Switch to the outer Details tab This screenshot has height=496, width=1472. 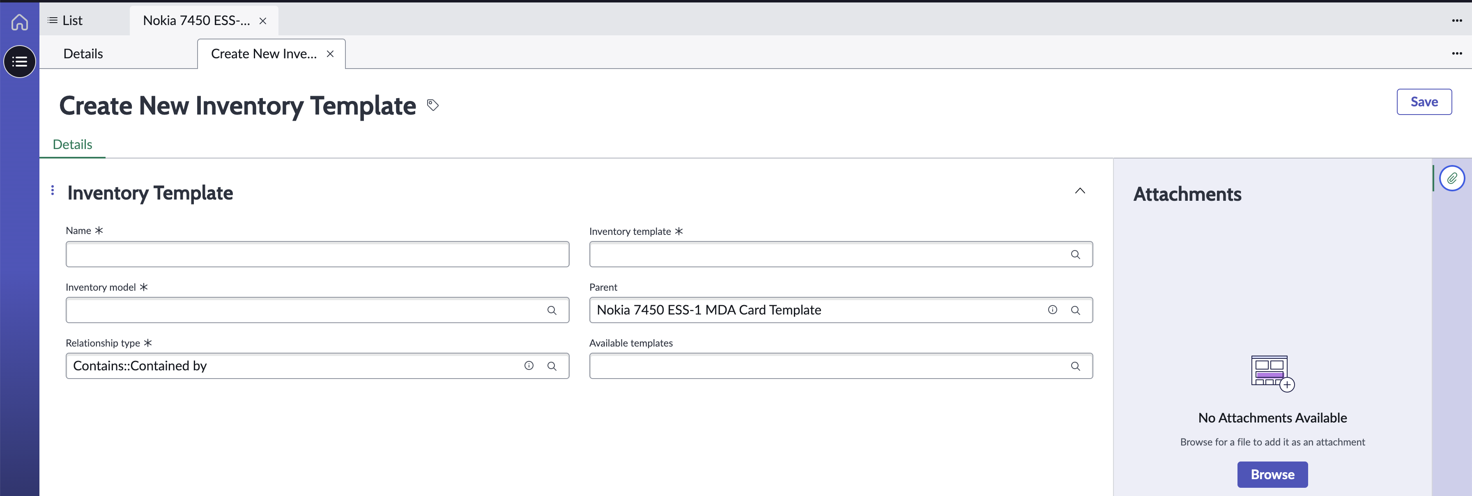pyautogui.click(x=83, y=54)
